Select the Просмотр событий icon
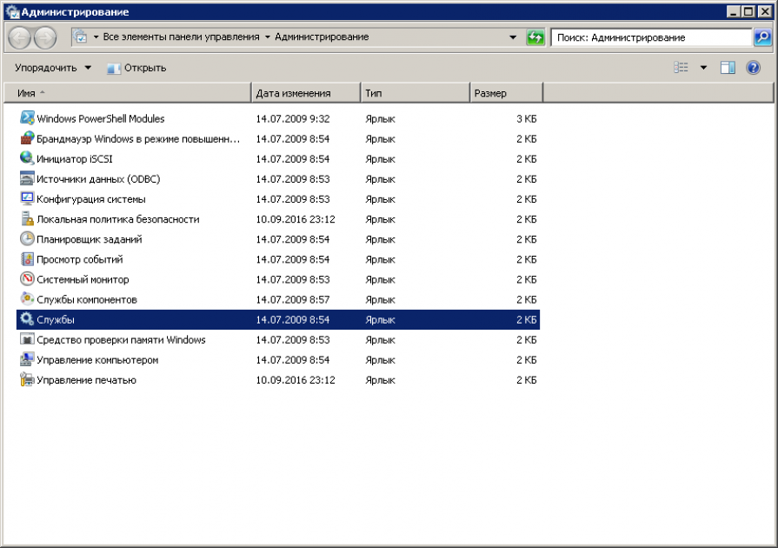 27,259
